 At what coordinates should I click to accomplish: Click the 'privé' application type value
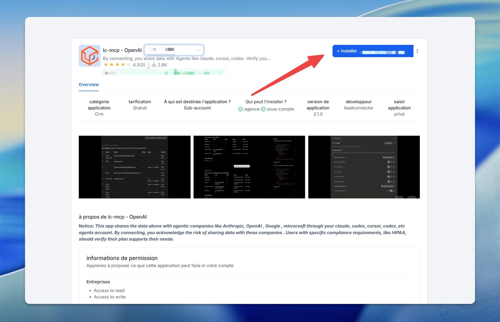click(399, 114)
